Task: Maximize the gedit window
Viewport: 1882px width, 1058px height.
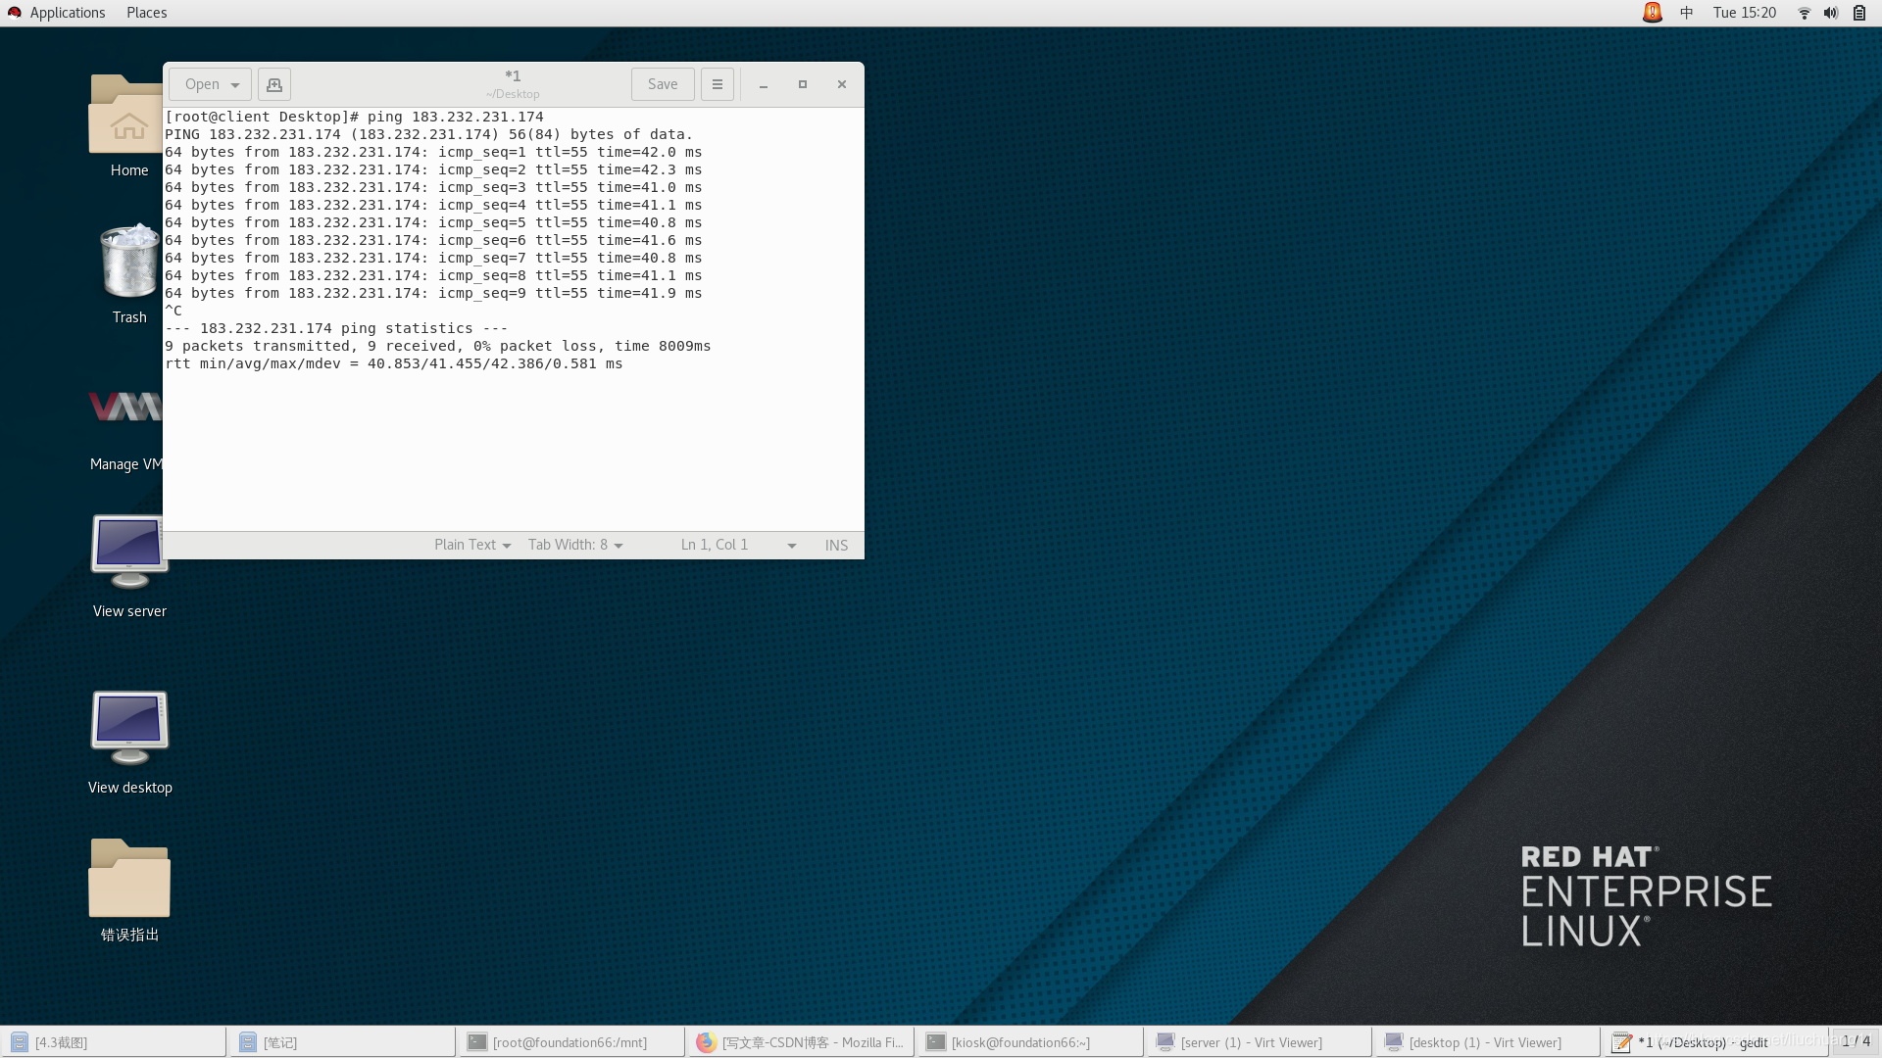Action: click(x=803, y=85)
